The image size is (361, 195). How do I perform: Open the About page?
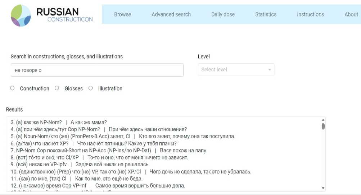click(351, 14)
